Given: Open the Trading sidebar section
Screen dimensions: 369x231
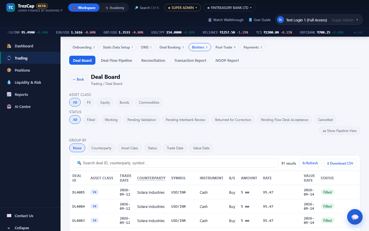Looking at the screenshot, I should click(x=30, y=58).
